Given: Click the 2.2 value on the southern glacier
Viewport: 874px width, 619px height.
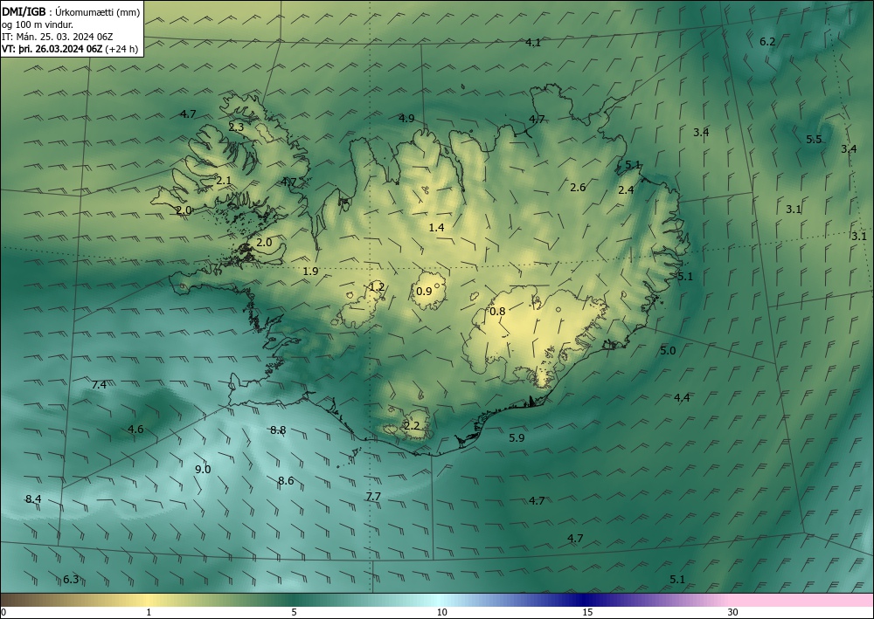Looking at the screenshot, I should (412, 426).
